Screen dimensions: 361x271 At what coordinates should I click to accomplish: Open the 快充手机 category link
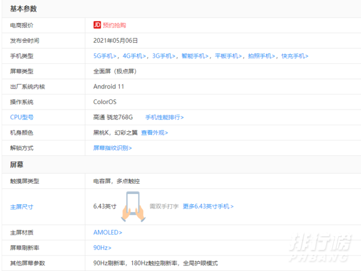[x=295, y=56]
